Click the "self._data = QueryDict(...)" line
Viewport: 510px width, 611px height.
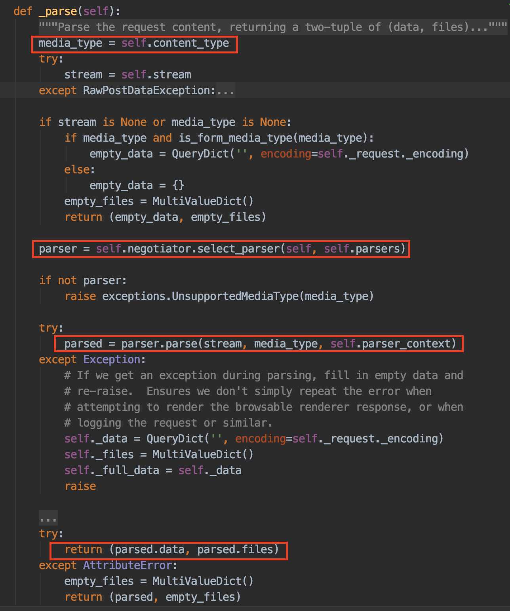[x=254, y=439]
